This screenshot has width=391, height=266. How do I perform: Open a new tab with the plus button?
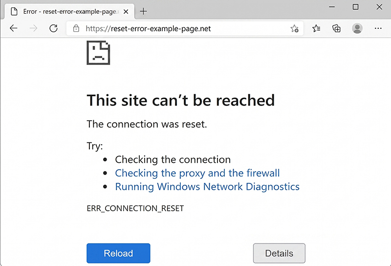click(144, 11)
